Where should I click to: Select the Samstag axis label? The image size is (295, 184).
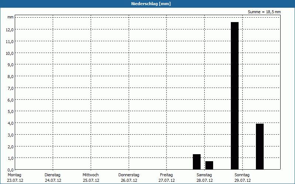(x=204, y=175)
